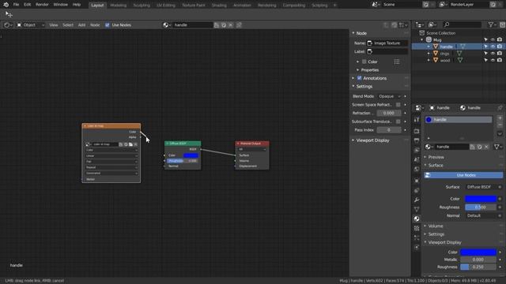Click the Mug collection icon in outliner
The image size is (506, 284).
coord(429,39)
